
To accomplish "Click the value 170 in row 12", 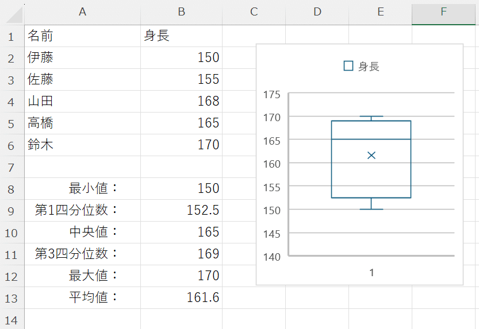I will tap(182, 276).
